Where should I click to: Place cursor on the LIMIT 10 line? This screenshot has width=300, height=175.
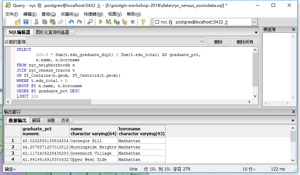coord(27,96)
